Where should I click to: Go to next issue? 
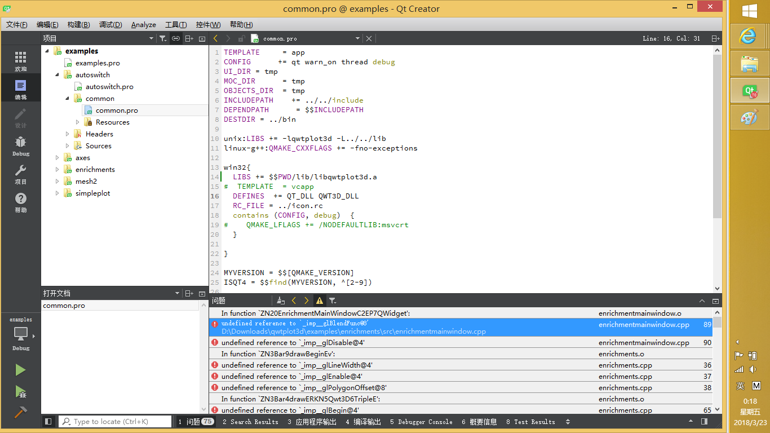tap(307, 301)
